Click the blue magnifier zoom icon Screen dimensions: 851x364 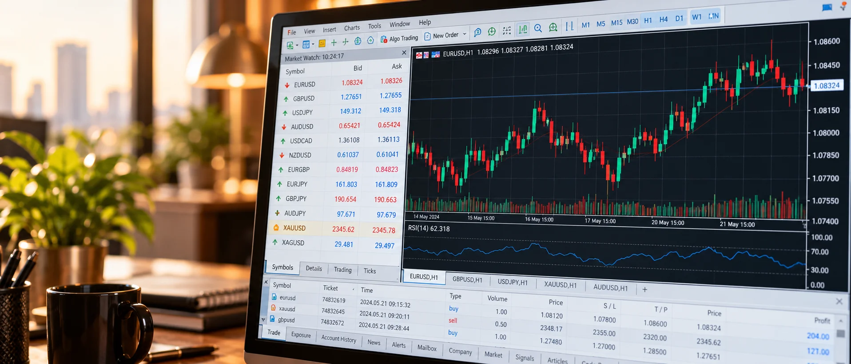[x=538, y=28]
